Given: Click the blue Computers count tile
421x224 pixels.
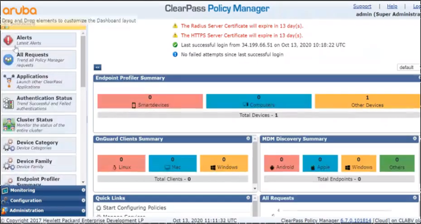Looking at the screenshot, I should pos(259,101).
